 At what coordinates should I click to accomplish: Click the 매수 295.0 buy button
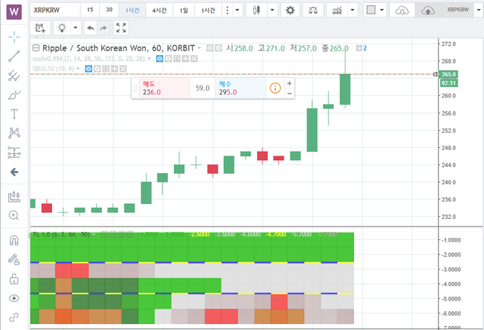[x=240, y=88]
